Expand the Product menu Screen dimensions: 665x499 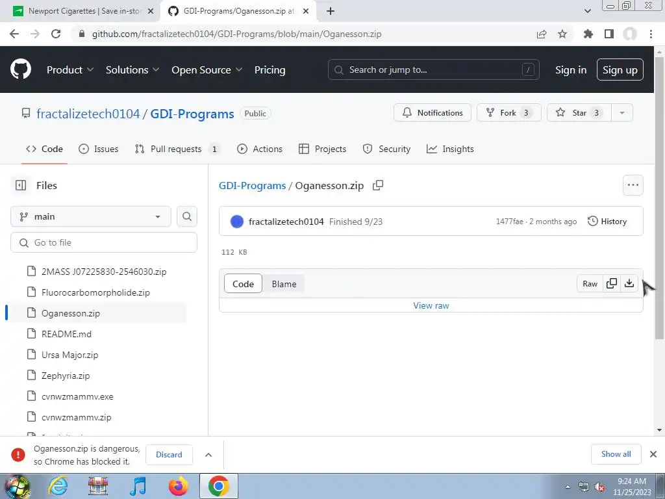[69, 70]
